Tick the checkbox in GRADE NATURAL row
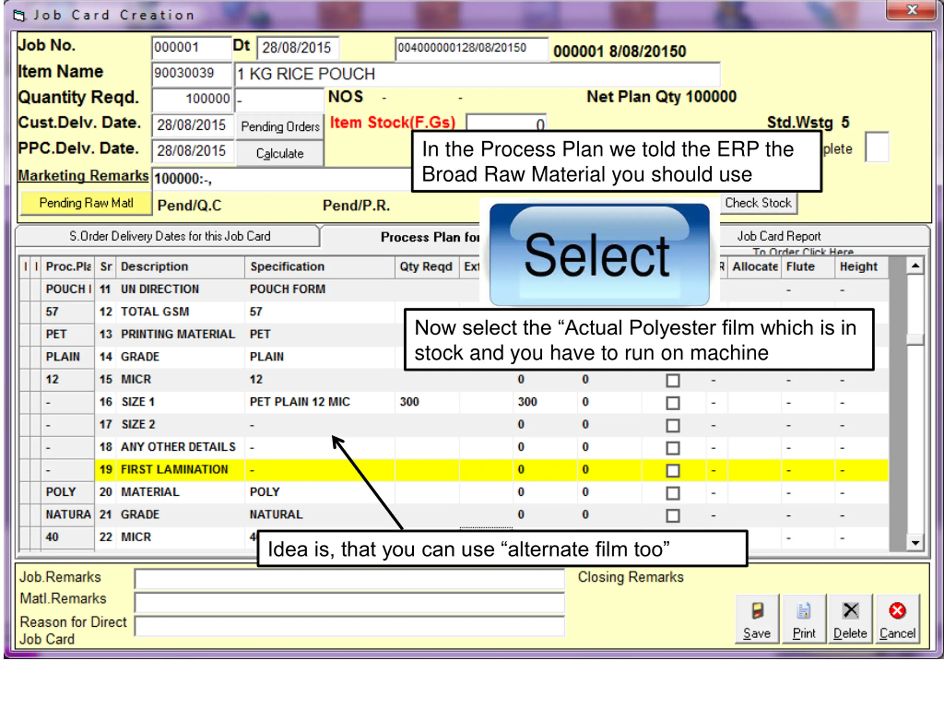 pos(673,516)
